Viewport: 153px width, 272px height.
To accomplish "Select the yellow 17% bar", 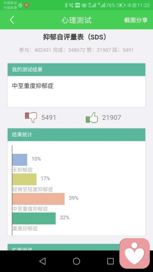I will [25, 179].
